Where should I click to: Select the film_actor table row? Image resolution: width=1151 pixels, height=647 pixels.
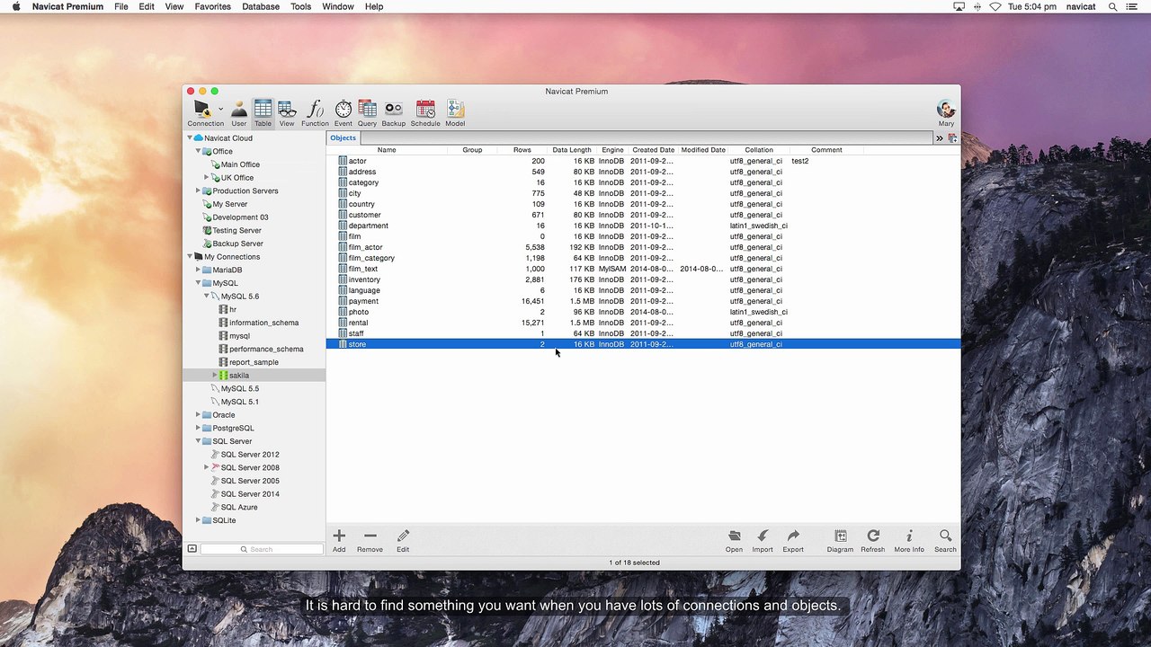(643, 247)
